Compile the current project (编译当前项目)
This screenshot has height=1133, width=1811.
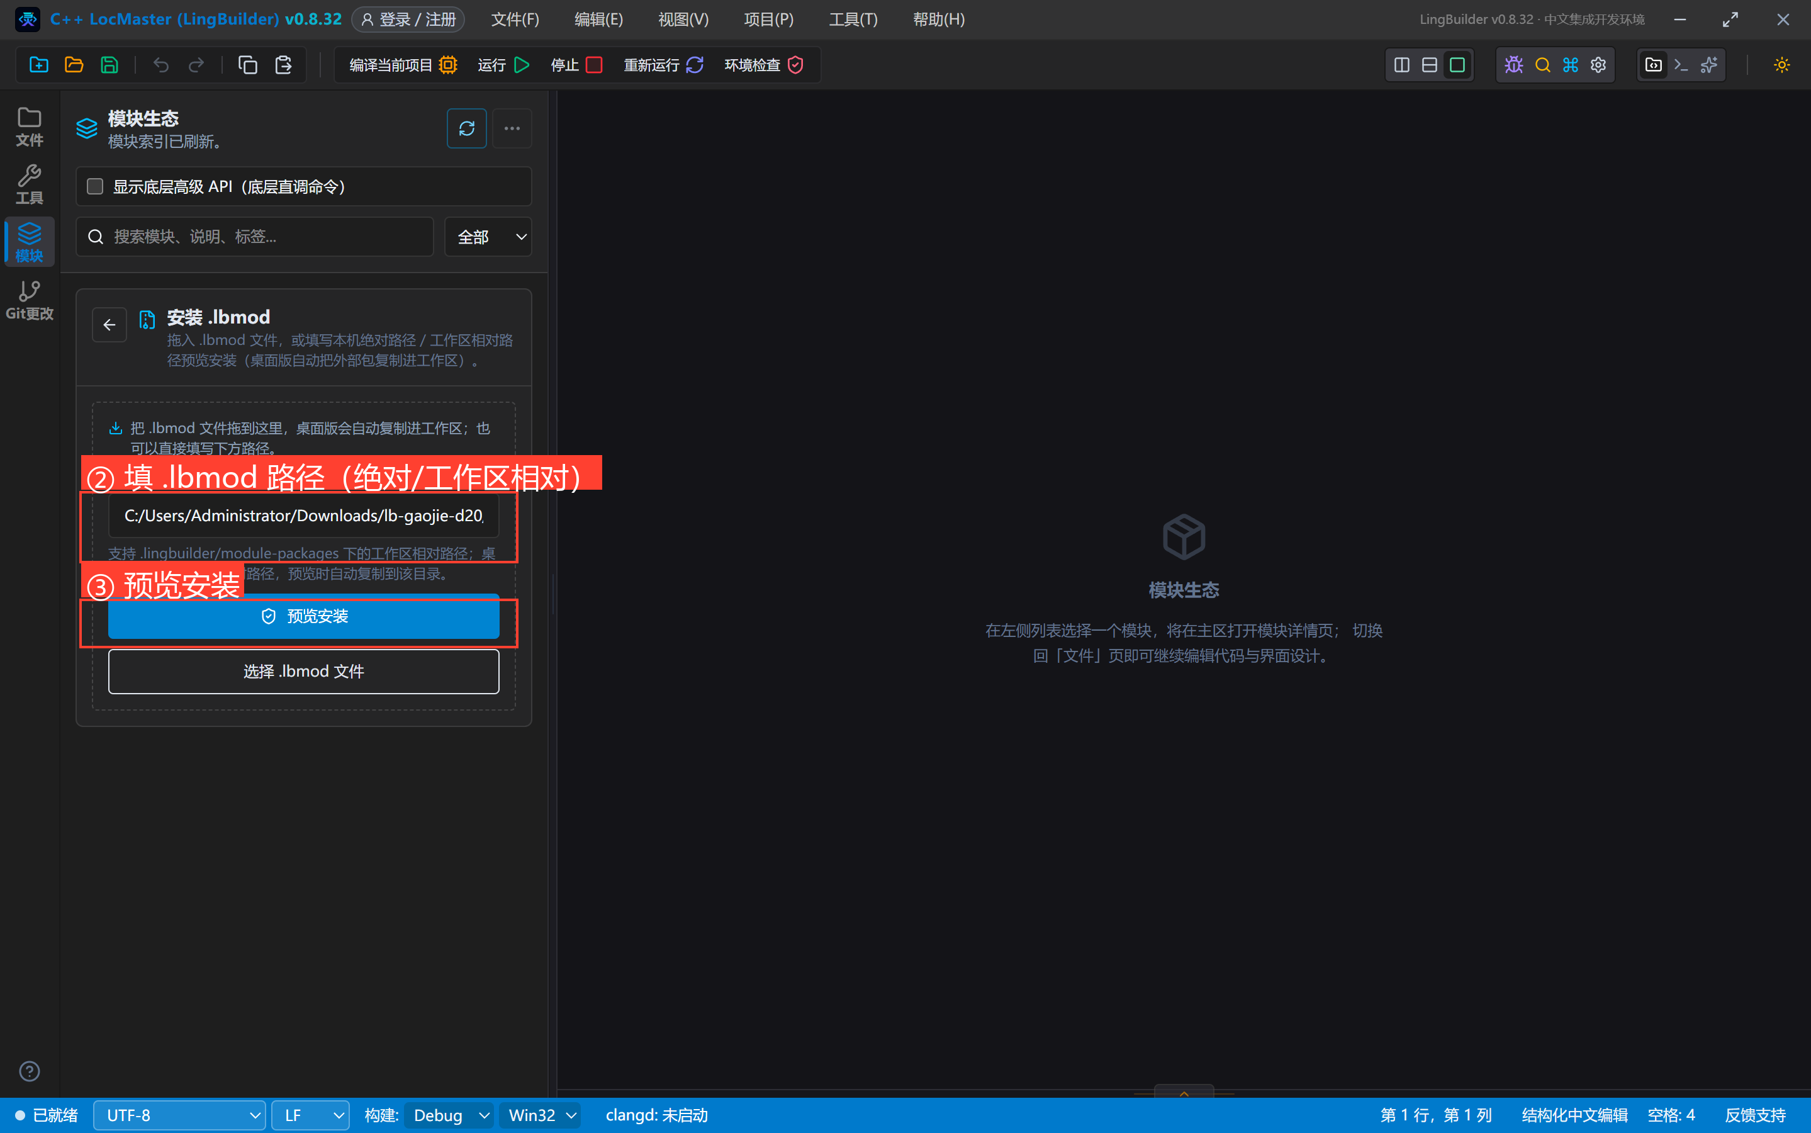[x=403, y=65]
